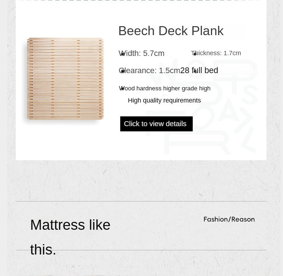This screenshot has width=283, height=276.
Task: Click the High quality requirements text
Action: pos(164,100)
